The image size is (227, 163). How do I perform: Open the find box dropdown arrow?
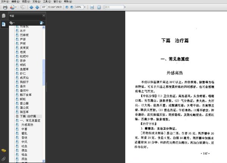[125, 7]
